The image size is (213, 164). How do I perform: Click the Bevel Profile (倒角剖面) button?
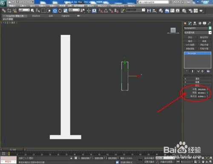[x=190, y=49]
